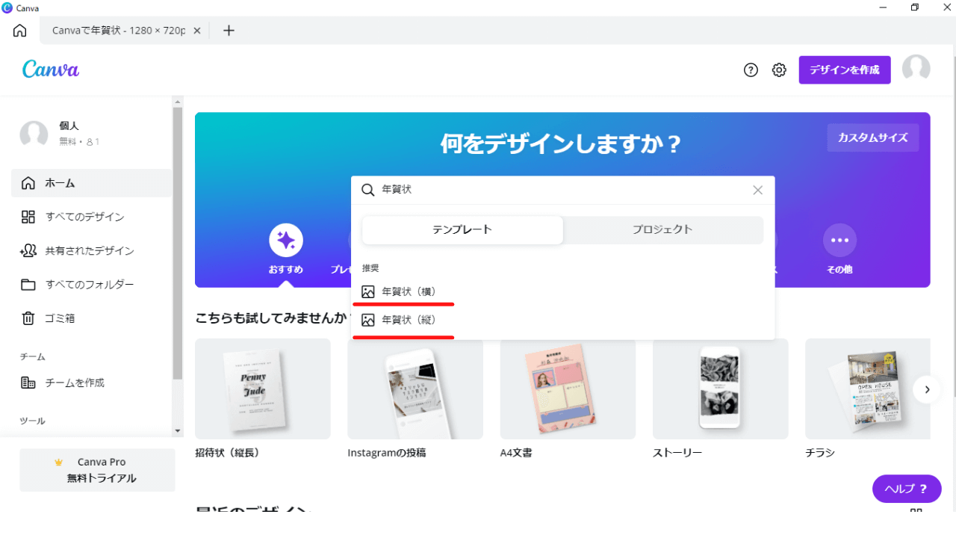Click the 年賀状 search input field
This screenshot has height=538, width=956.
[x=560, y=191]
